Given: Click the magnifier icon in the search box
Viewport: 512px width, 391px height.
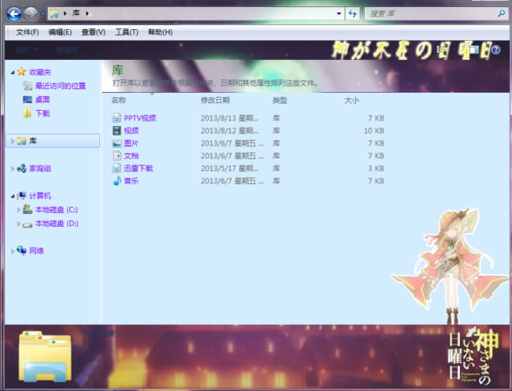Looking at the screenshot, I should click(501, 13).
